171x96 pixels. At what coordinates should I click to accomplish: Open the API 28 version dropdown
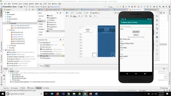(86, 13)
